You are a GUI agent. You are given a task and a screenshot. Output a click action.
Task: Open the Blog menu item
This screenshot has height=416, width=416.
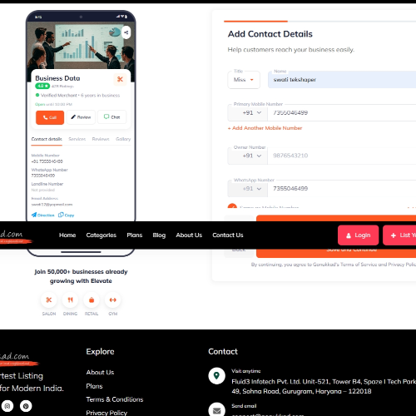tap(159, 235)
